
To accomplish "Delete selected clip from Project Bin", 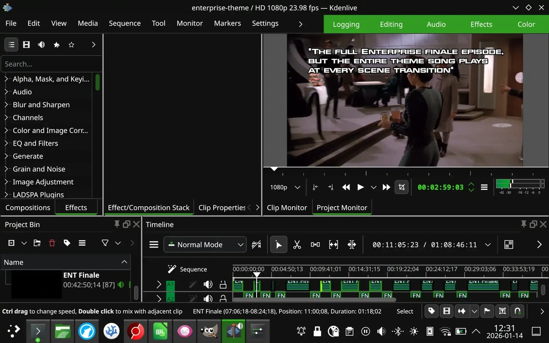I will point(52,243).
